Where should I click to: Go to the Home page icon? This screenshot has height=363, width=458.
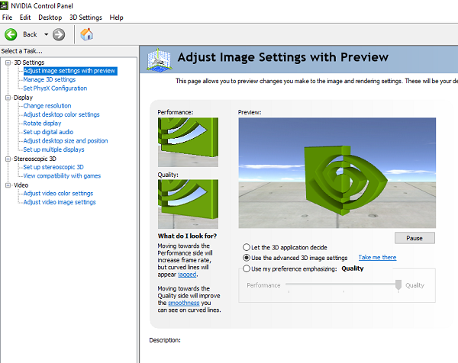[x=87, y=34]
